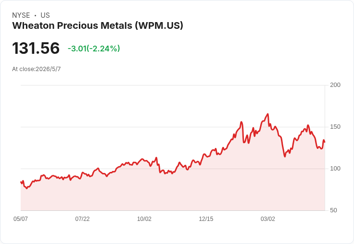Screen dimensions: 354x244
Task: Click the bullet separator between NYSE and US
Action: 35,15
